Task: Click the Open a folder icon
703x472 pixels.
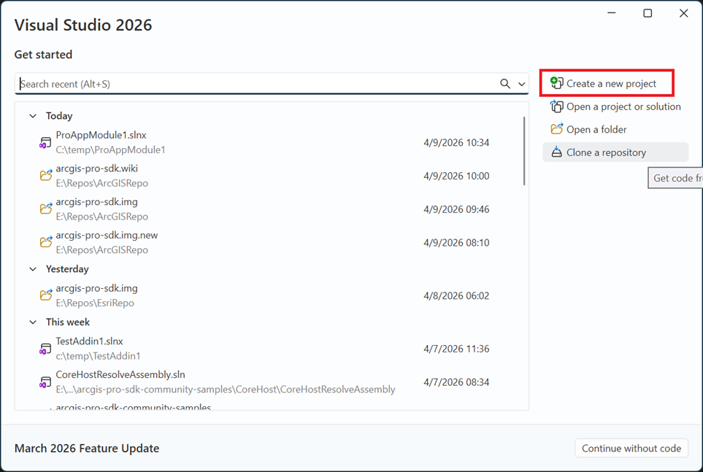Action: tap(556, 129)
